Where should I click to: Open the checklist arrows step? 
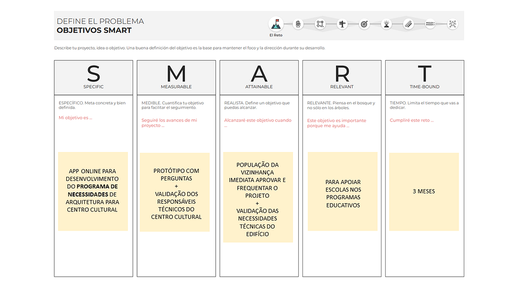click(x=430, y=24)
